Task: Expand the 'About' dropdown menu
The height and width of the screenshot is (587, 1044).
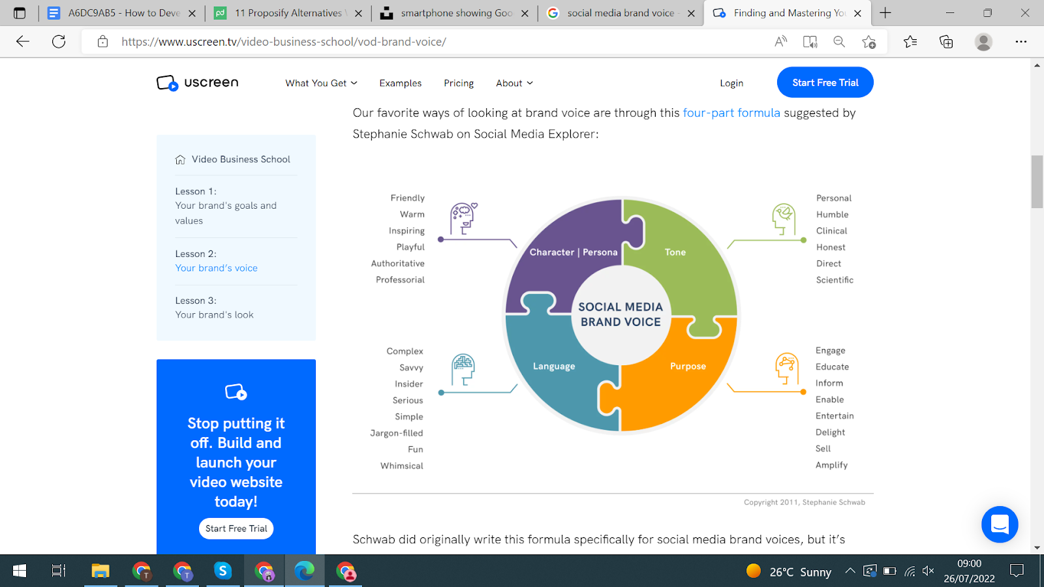Action: pyautogui.click(x=514, y=83)
